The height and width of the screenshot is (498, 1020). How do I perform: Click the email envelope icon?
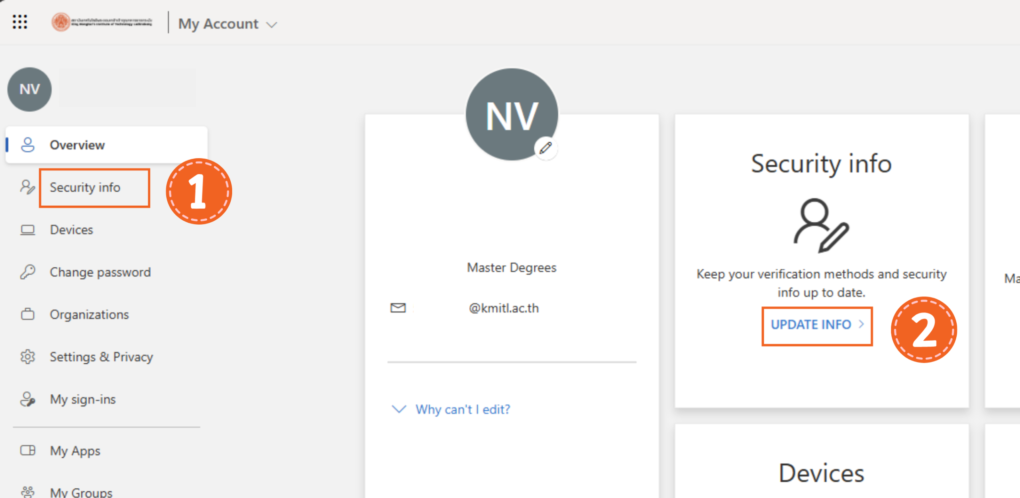coord(398,308)
